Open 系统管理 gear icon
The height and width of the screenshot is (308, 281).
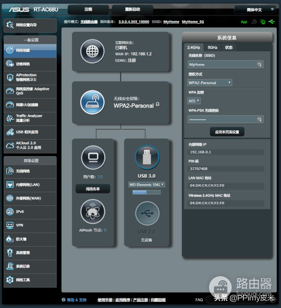[10, 253]
